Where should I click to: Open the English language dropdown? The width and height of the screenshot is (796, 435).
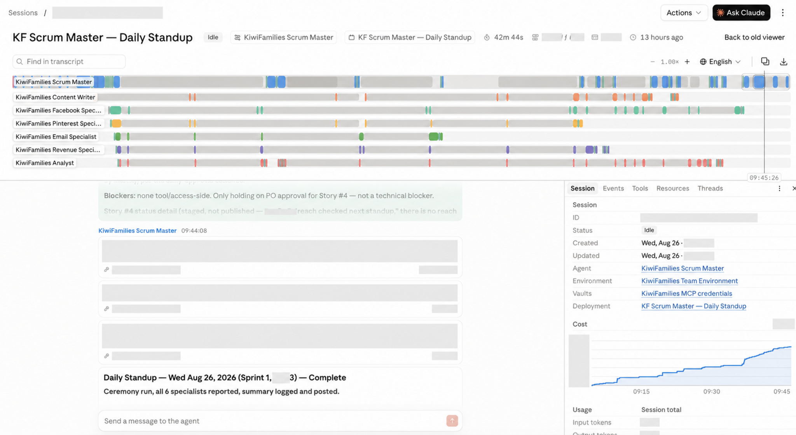coord(720,61)
